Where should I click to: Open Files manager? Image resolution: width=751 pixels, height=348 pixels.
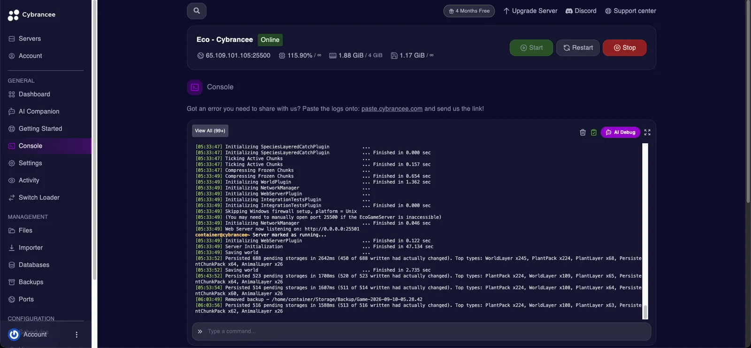pos(46,231)
